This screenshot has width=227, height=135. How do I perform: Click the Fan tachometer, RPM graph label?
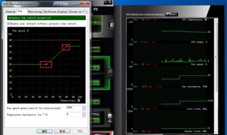pyautogui.click(x=194, y=87)
